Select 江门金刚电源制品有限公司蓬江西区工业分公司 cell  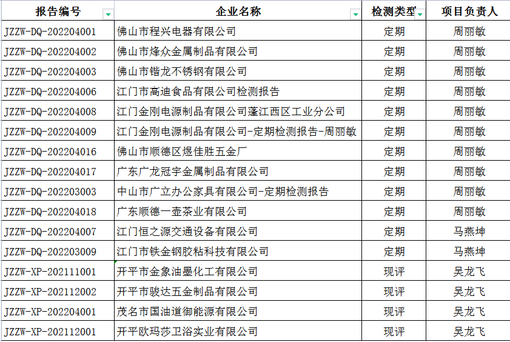[x=231, y=112]
